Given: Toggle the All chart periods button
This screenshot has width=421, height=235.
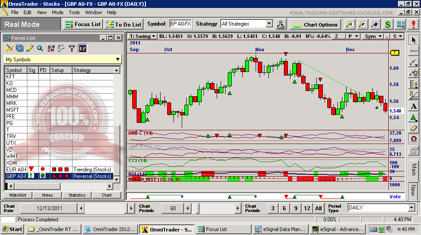Looking at the screenshot, I should pos(318,208).
